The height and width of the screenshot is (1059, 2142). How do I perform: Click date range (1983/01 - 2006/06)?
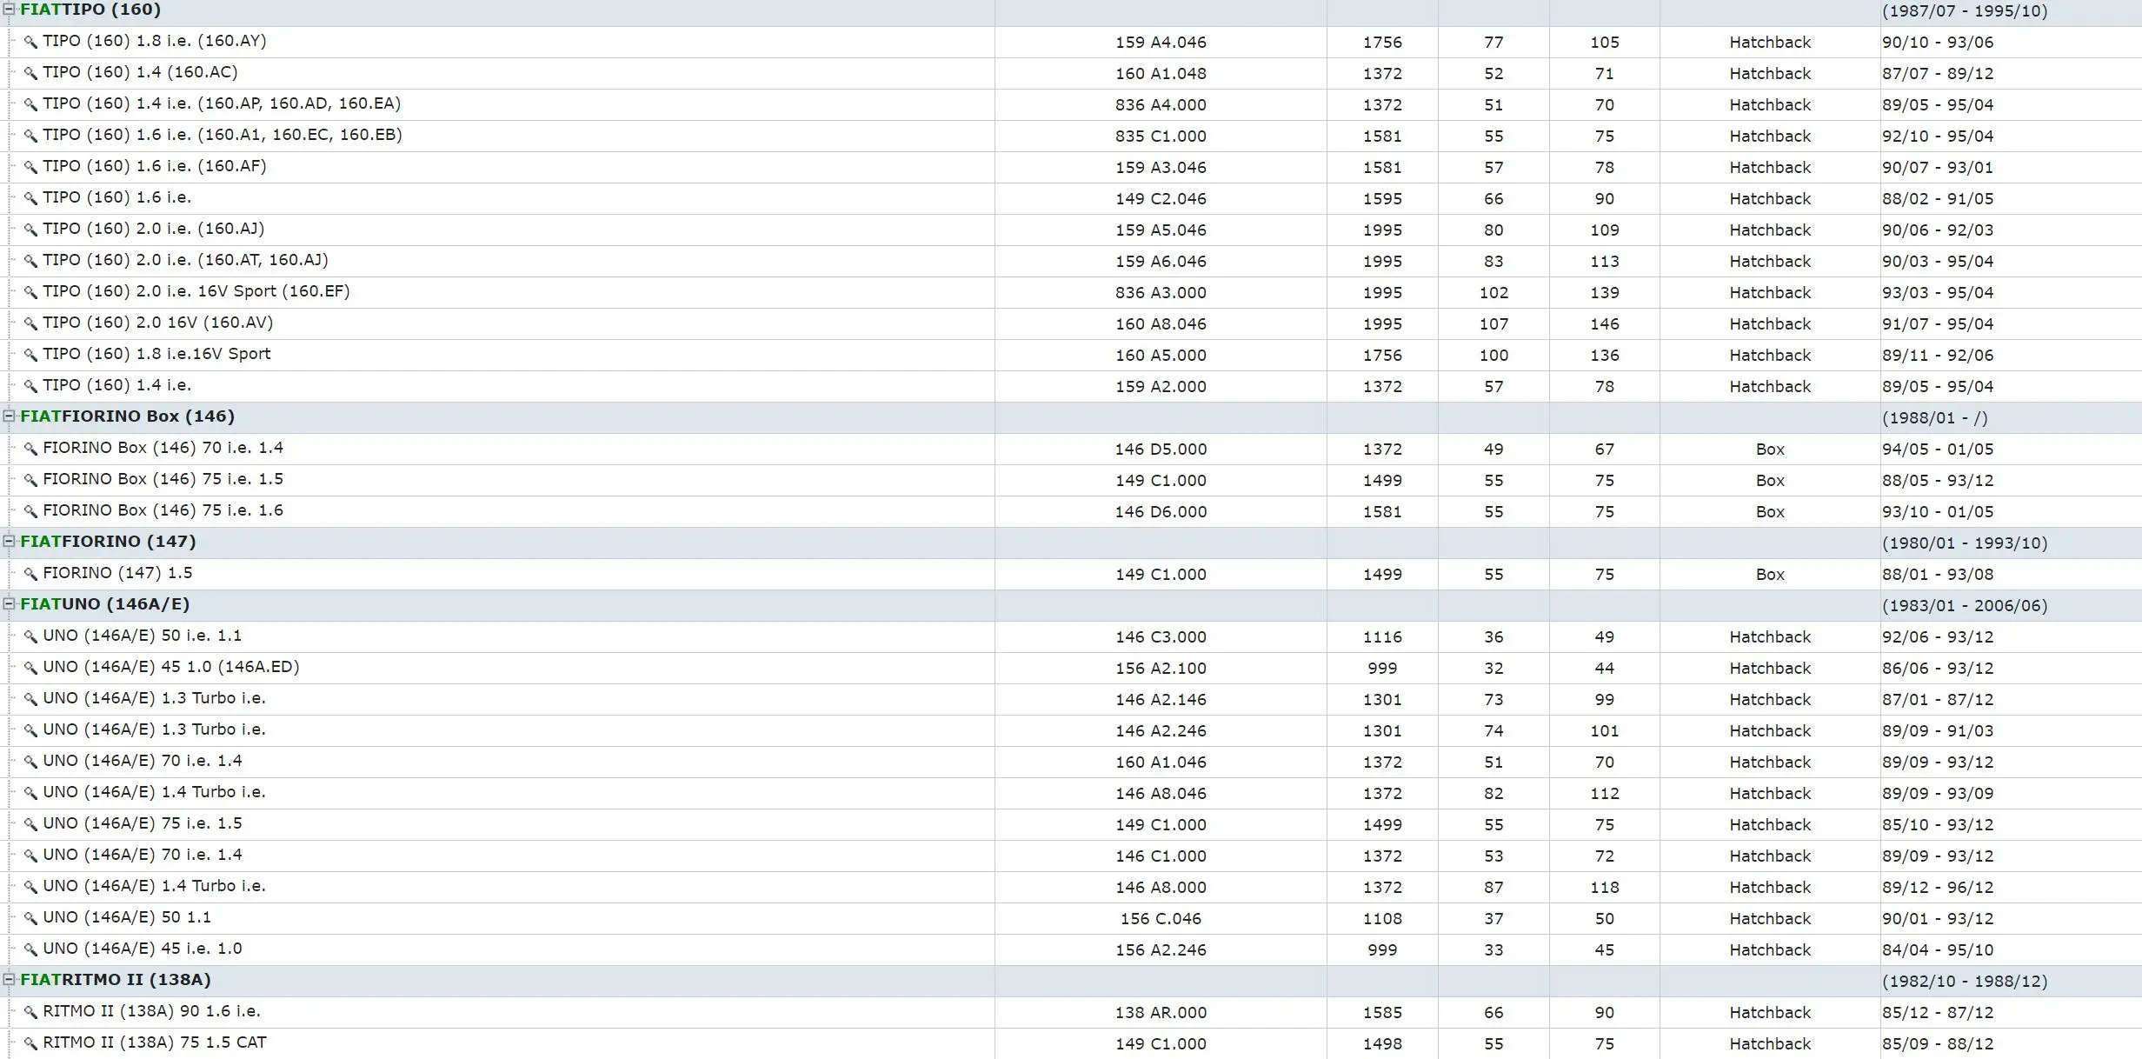click(1965, 606)
